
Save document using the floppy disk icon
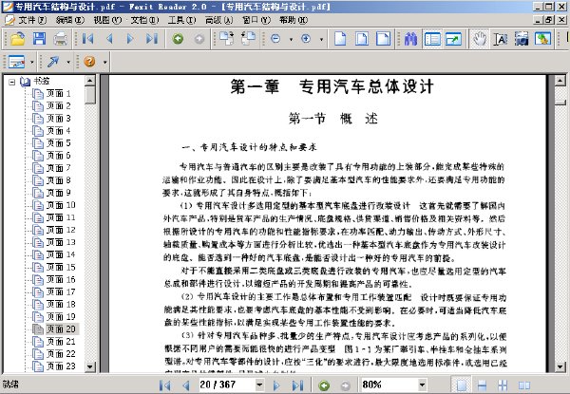tap(39, 39)
